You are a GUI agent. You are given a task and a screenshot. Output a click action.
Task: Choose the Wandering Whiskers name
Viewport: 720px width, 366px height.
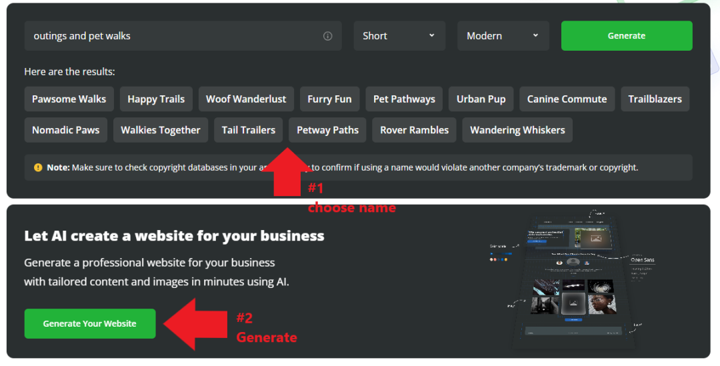517,130
